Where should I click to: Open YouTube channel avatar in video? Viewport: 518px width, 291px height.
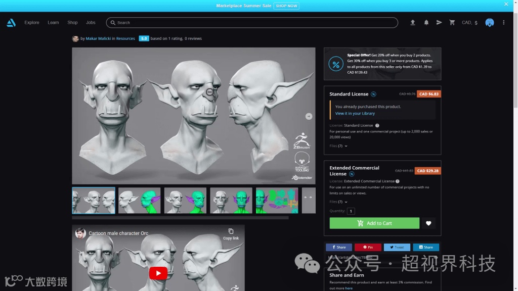pyautogui.click(x=80, y=233)
